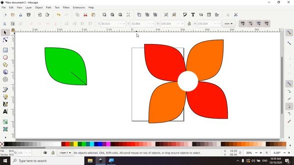Select the Text tool in toolbox

coord(5,112)
